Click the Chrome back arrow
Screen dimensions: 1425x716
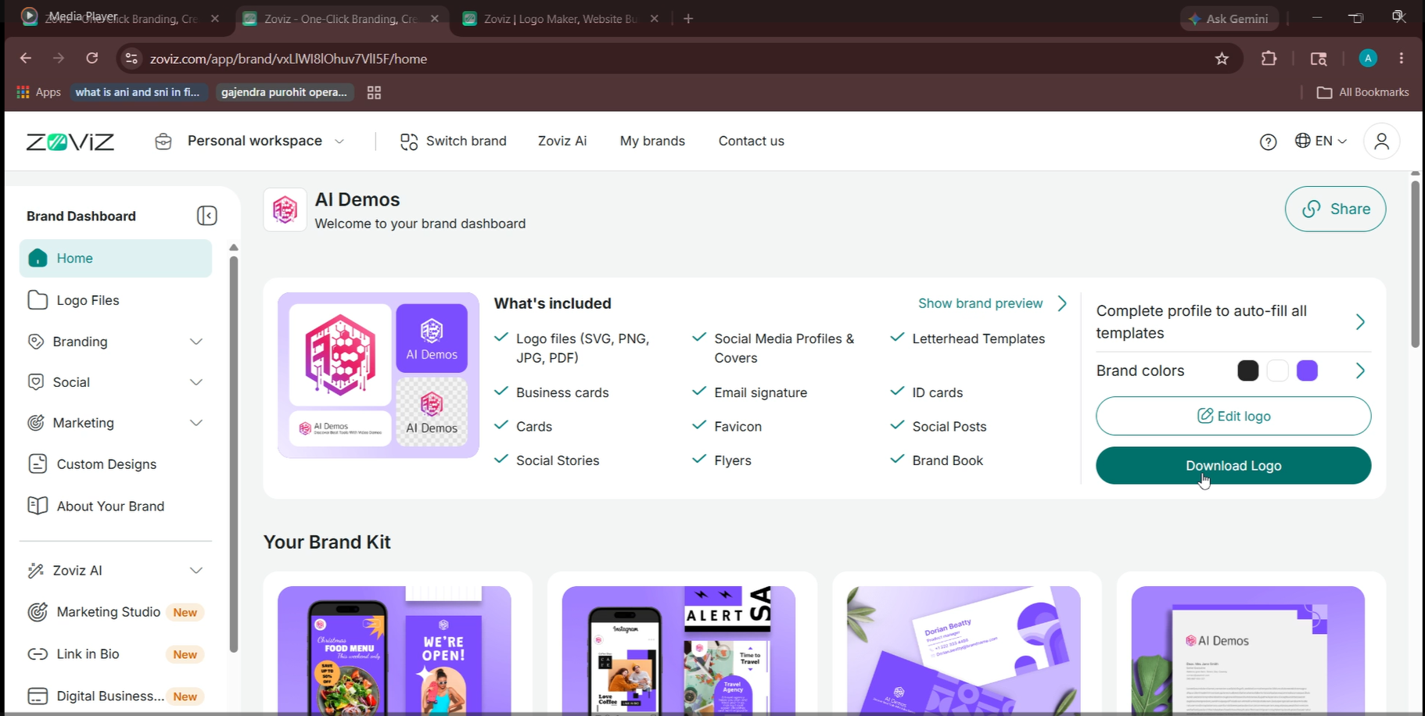click(26, 59)
